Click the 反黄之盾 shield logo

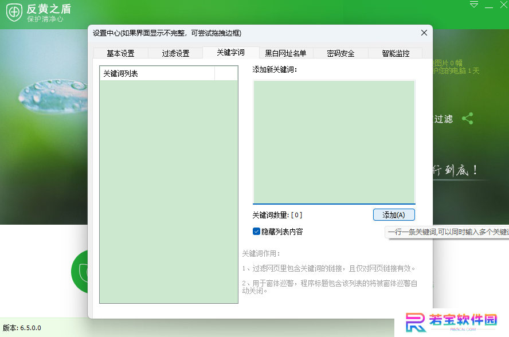click(14, 12)
